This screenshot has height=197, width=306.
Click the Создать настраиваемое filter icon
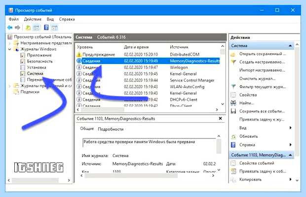pos(233,62)
